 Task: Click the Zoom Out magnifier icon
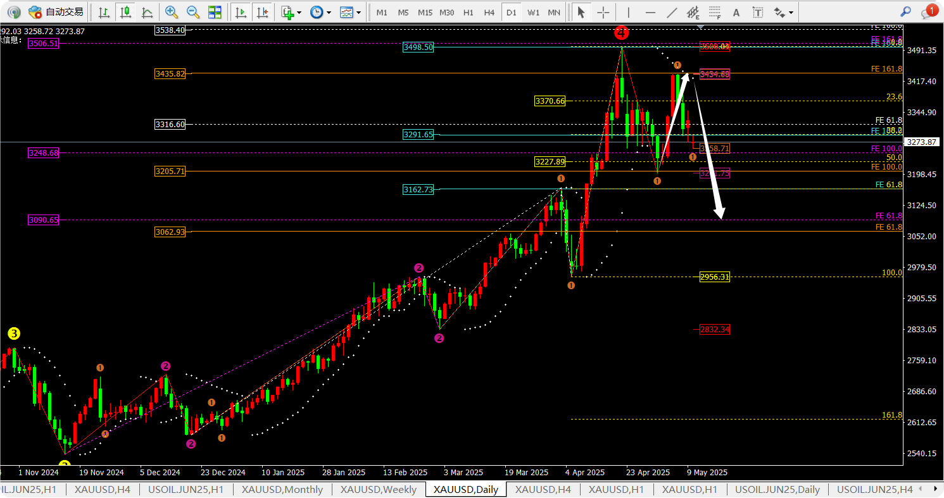coord(193,12)
